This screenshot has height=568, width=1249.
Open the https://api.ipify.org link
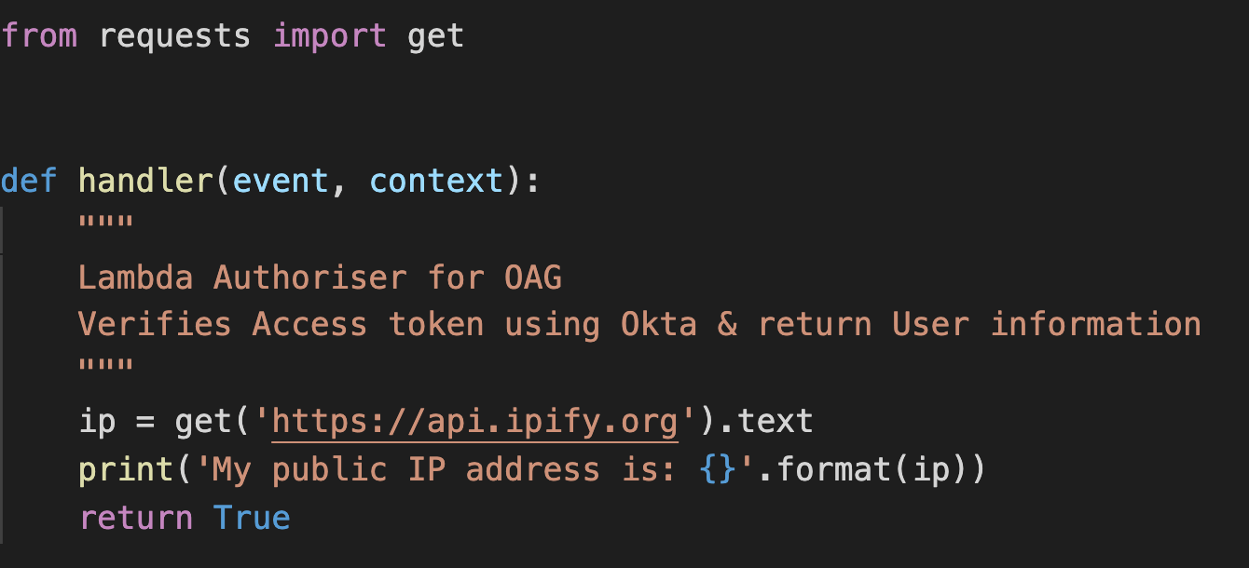(x=474, y=421)
